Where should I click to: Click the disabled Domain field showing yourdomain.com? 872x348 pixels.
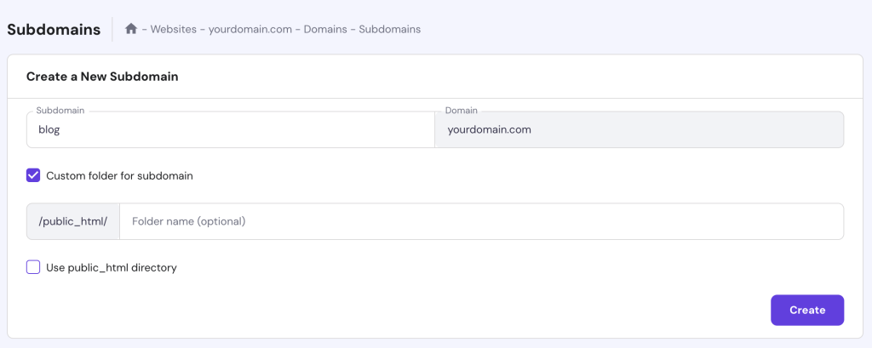[x=639, y=130]
